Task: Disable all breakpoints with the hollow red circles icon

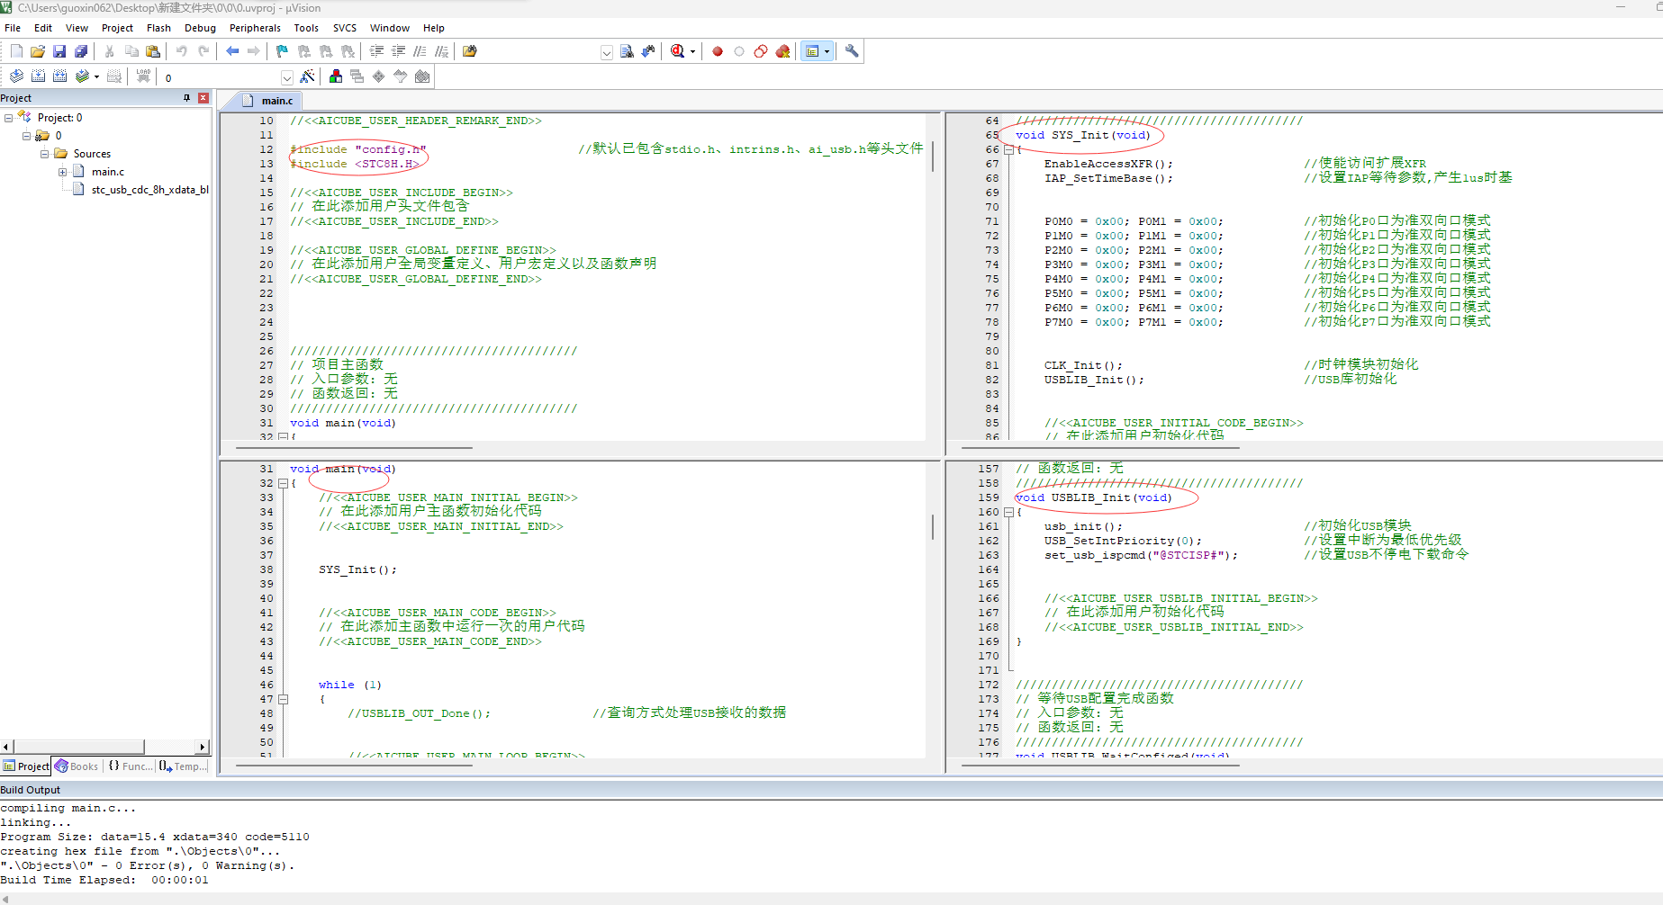Action: click(x=761, y=51)
